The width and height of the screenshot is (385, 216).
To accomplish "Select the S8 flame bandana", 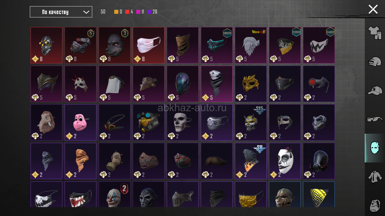I will coord(251,161).
